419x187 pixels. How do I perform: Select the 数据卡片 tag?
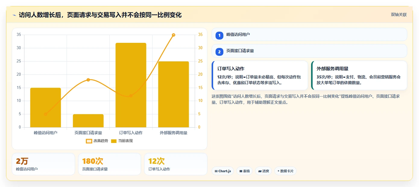click(x=285, y=171)
